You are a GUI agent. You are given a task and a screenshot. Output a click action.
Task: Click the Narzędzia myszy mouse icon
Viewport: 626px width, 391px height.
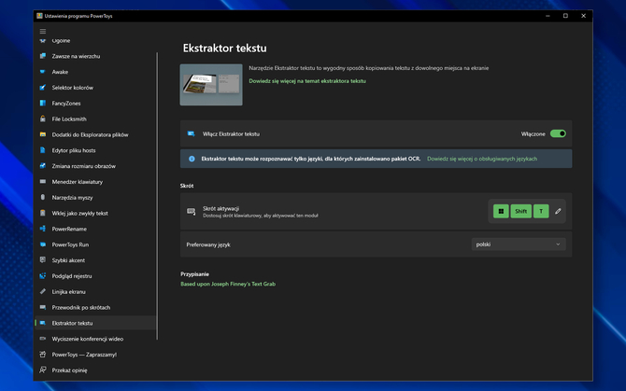point(43,197)
